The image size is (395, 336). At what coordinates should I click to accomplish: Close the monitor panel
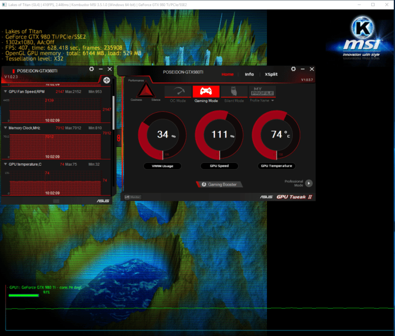point(110,69)
